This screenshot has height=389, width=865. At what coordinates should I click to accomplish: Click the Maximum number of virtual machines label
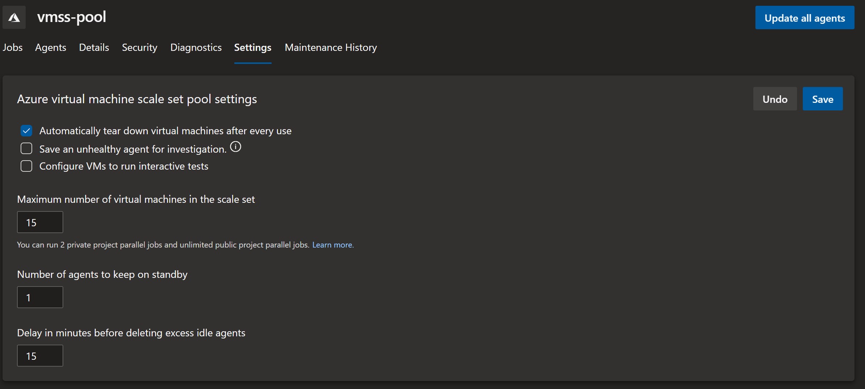(136, 200)
